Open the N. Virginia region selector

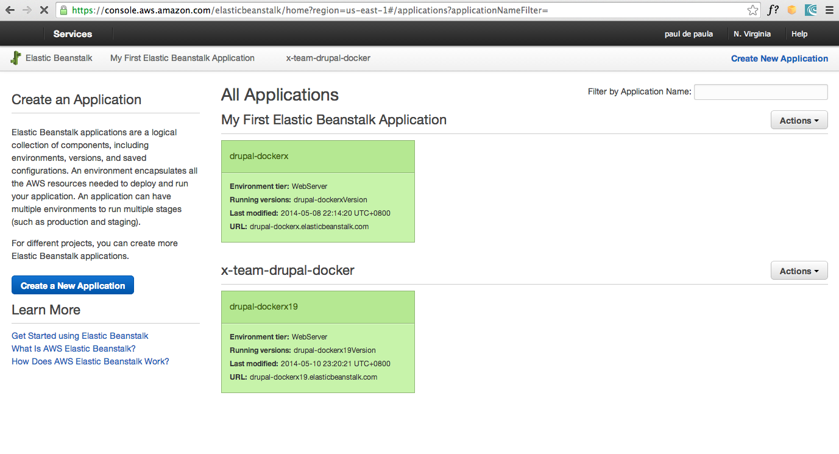coord(752,34)
